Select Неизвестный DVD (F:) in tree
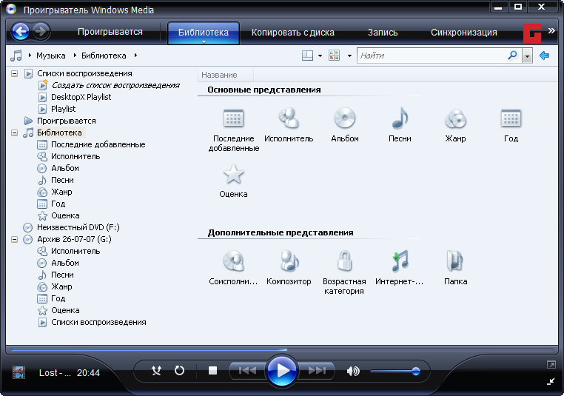Image resolution: width=564 pixels, height=396 pixels. 78,227
